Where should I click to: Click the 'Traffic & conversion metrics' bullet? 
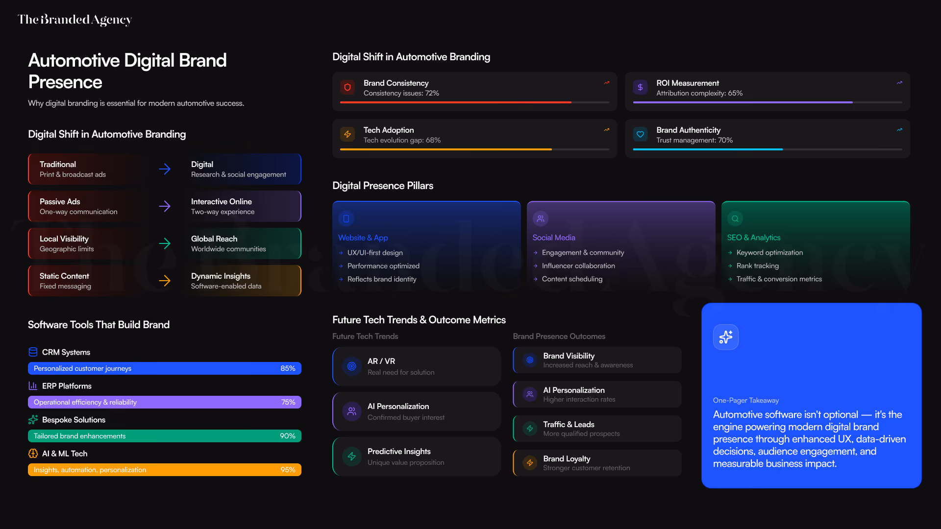pos(779,279)
